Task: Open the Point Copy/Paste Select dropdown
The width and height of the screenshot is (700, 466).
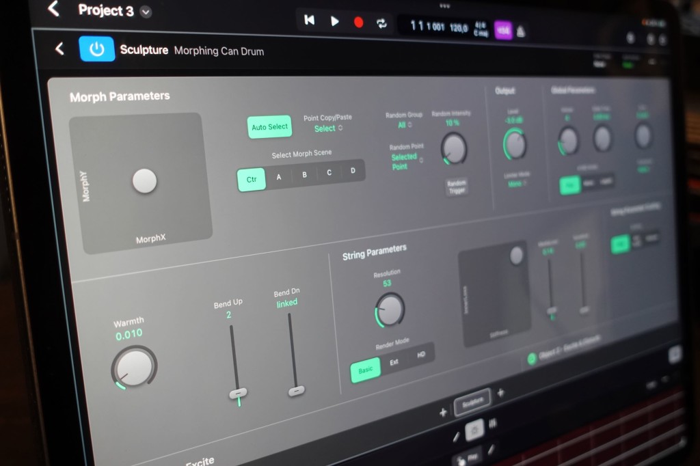Action: pyautogui.click(x=328, y=128)
